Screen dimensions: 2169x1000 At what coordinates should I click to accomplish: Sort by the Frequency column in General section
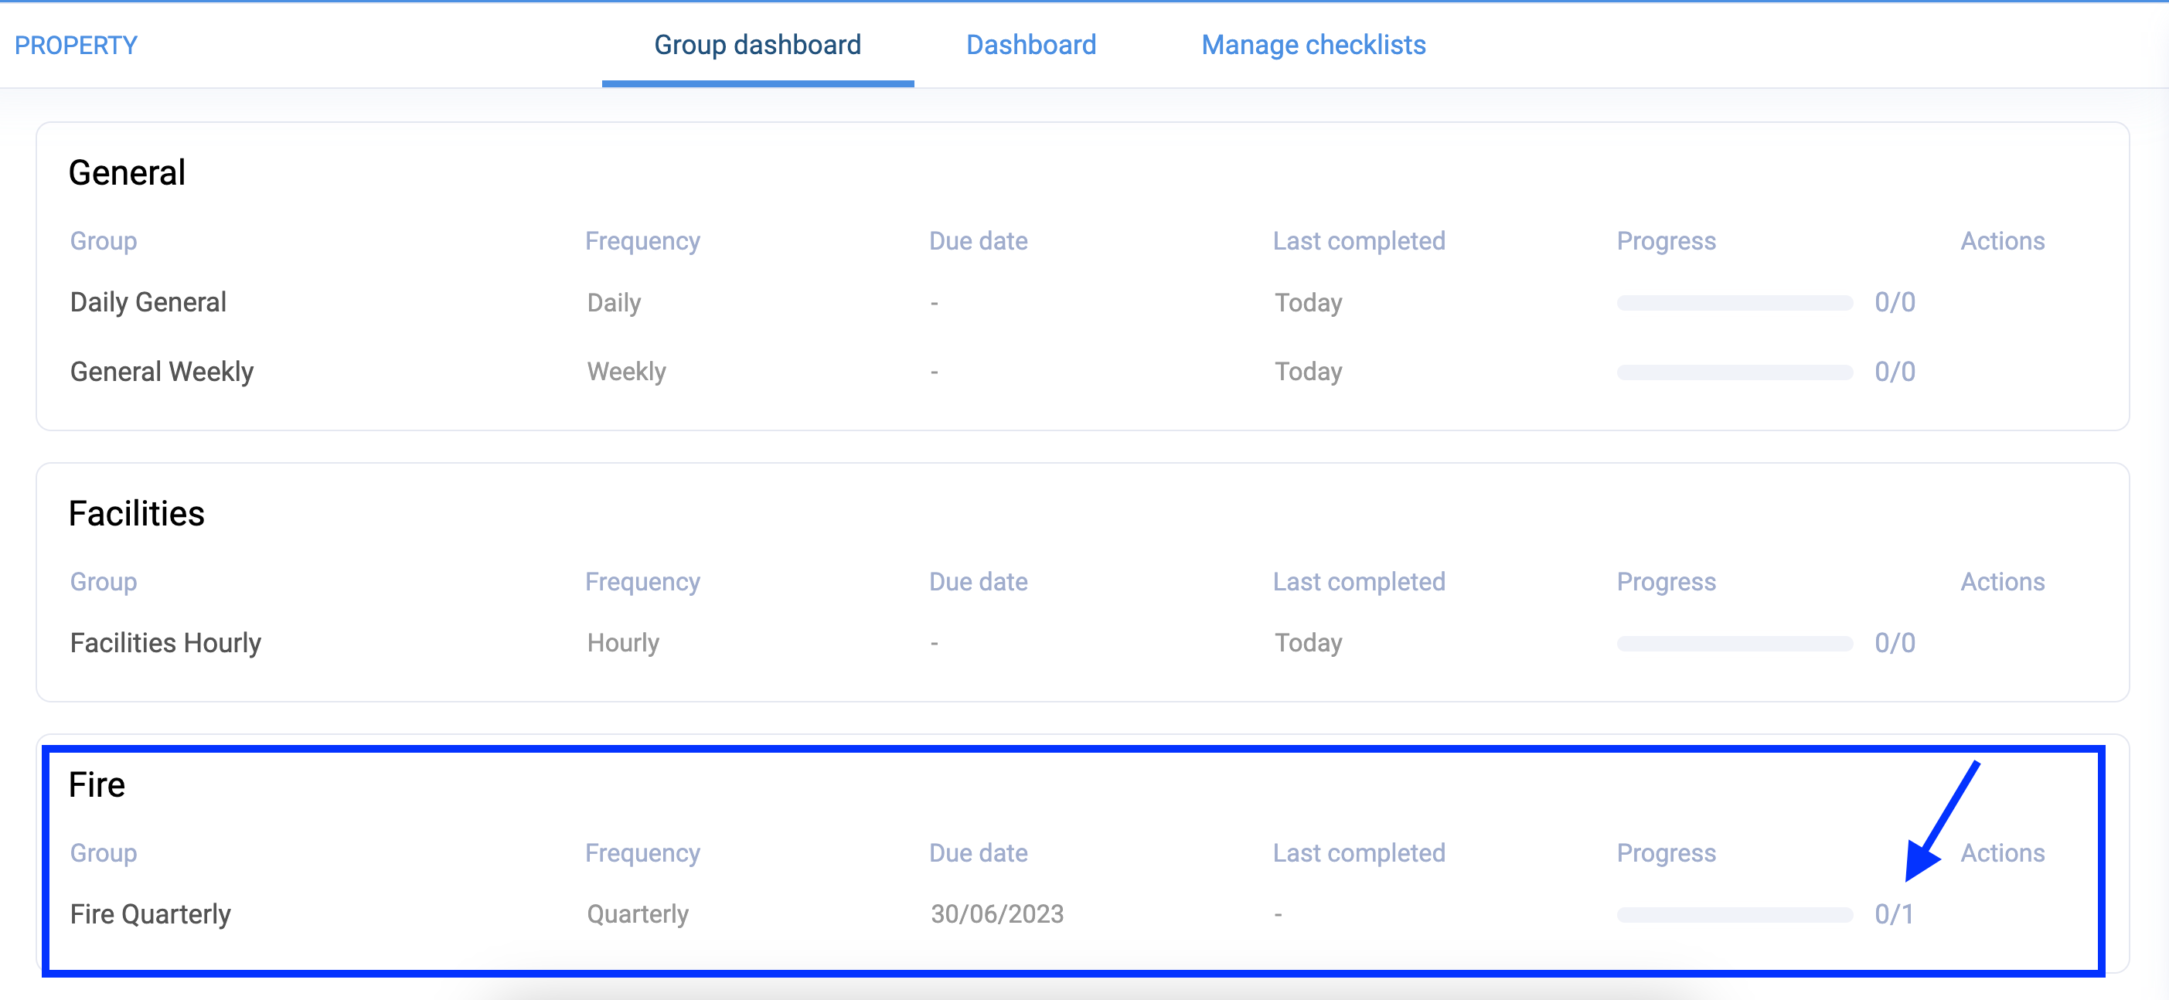[x=642, y=240]
